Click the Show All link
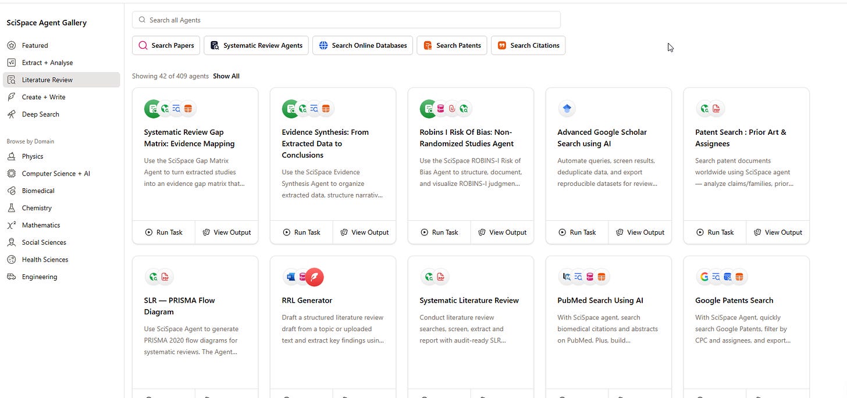Image resolution: width=847 pixels, height=398 pixels. pos(226,76)
